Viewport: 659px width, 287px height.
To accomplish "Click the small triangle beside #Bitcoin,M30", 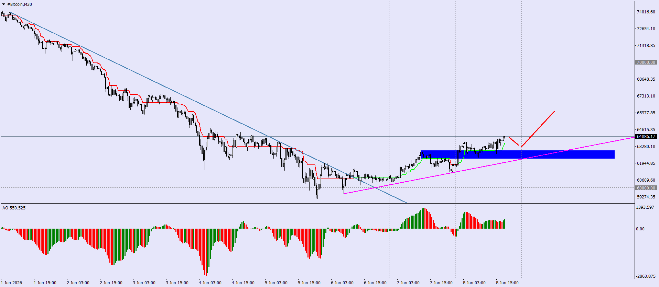I will pyautogui.click(x=3, y=4).
